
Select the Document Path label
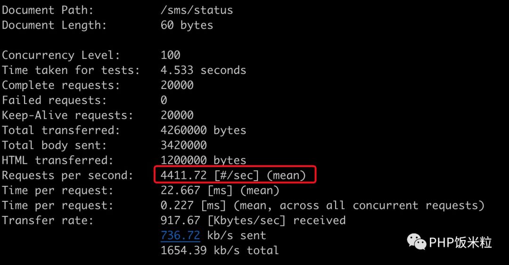[48, 10]
